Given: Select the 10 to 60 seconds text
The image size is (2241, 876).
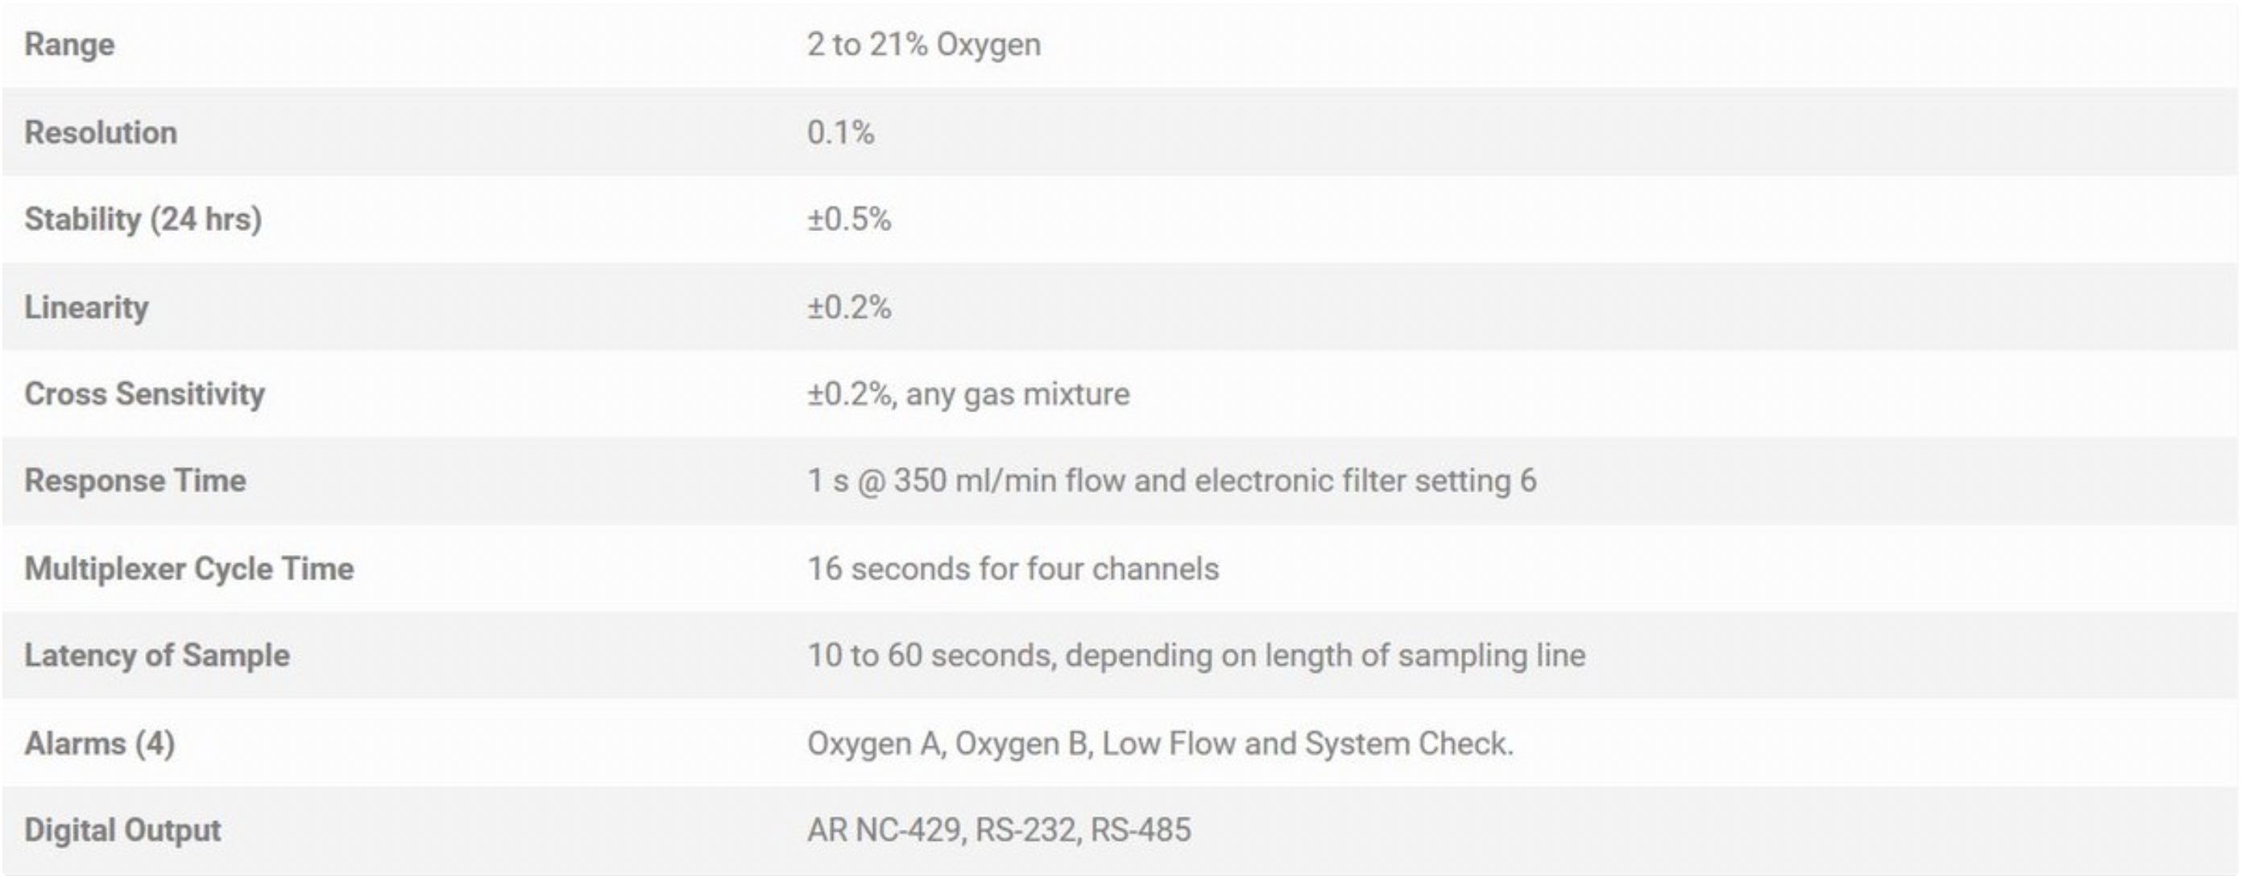Looking at the screenshot, I should tap(931, 656).
